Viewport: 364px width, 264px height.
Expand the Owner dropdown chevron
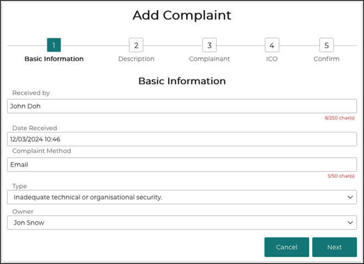pos(350,222)
